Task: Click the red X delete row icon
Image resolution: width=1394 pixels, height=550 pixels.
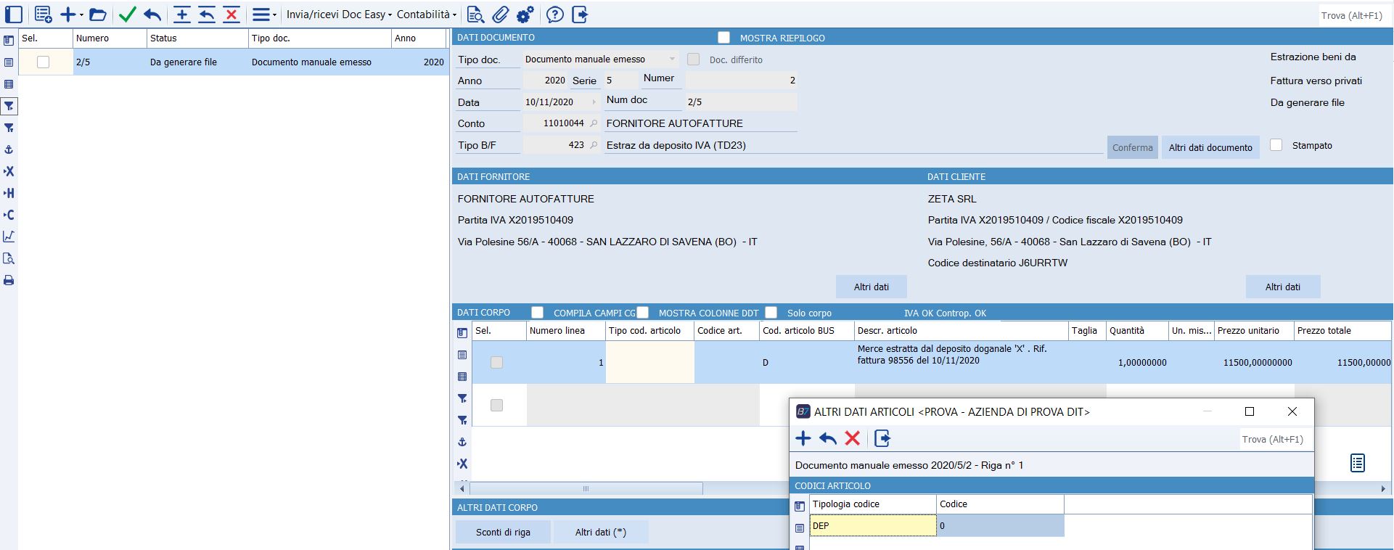Action: point(231,15)
